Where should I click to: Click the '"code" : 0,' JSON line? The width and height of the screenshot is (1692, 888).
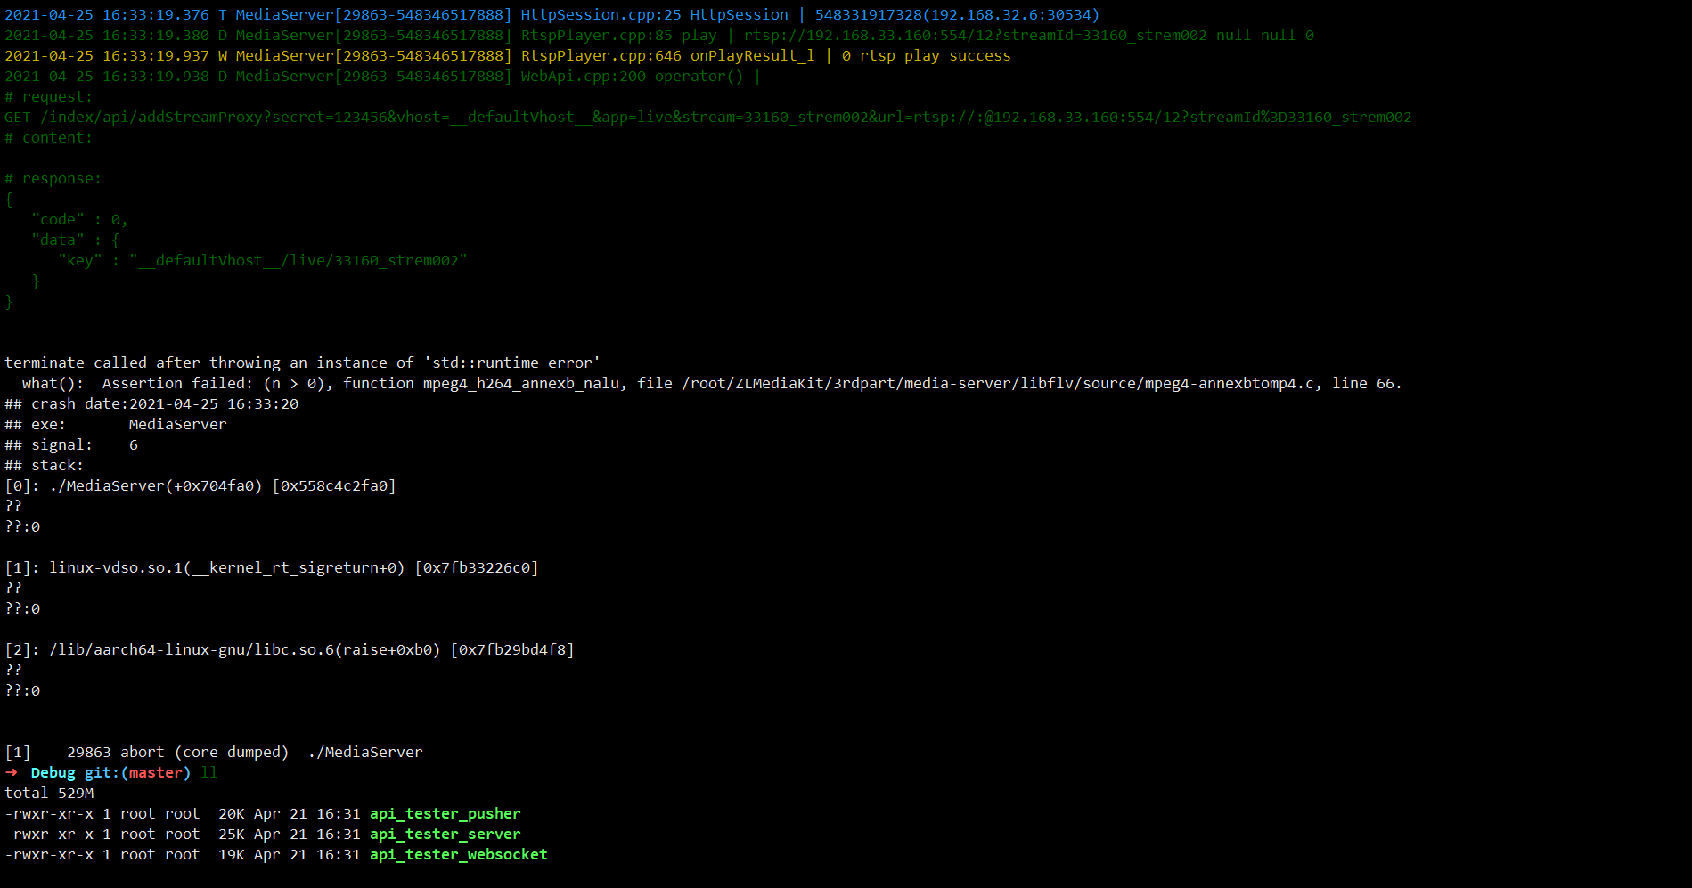tap(80, 220)
